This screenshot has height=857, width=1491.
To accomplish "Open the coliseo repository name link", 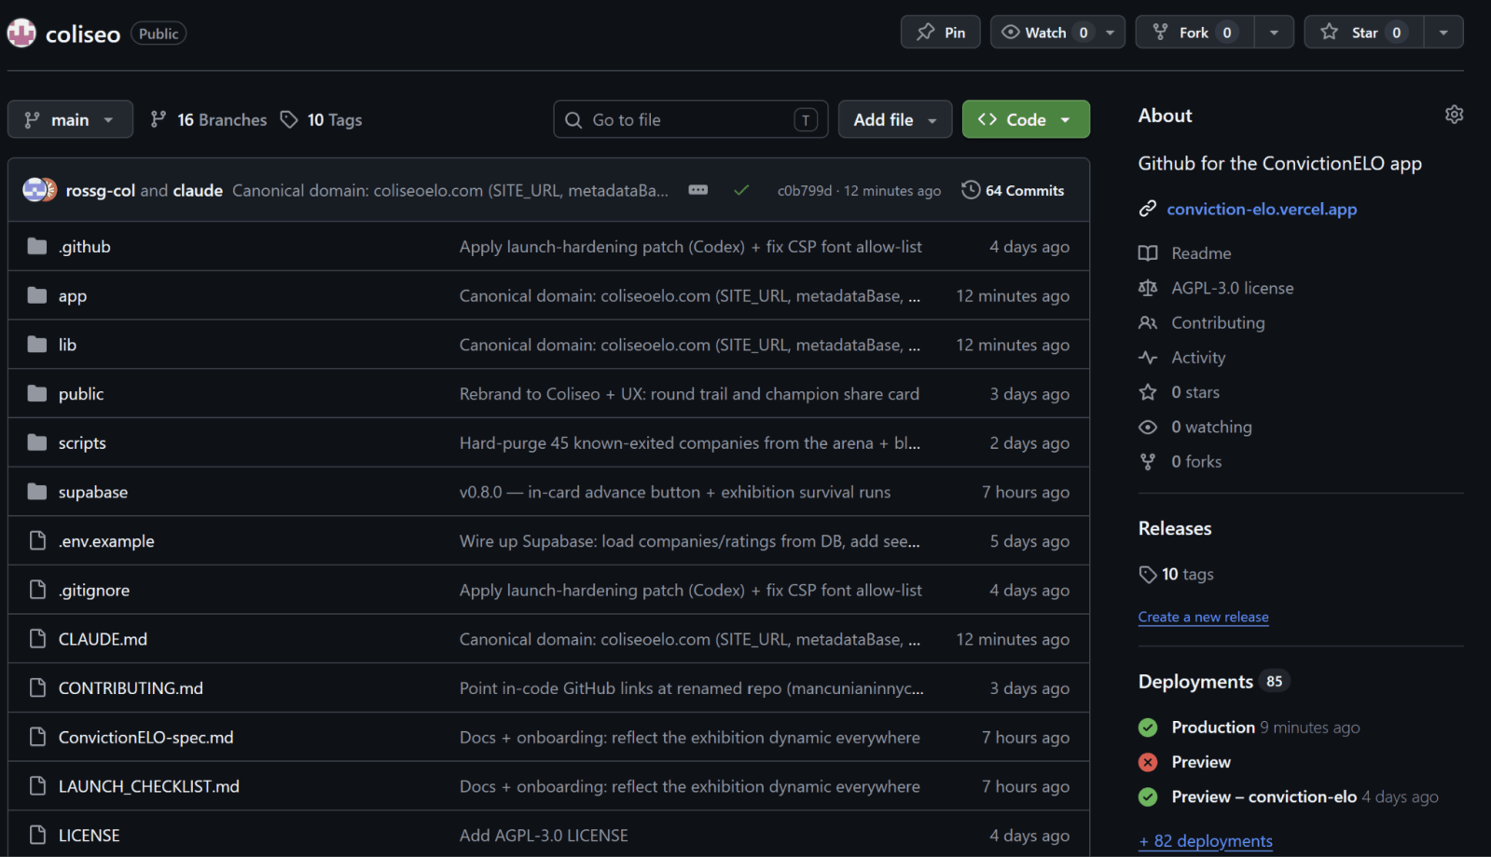I will pos(83,34).
